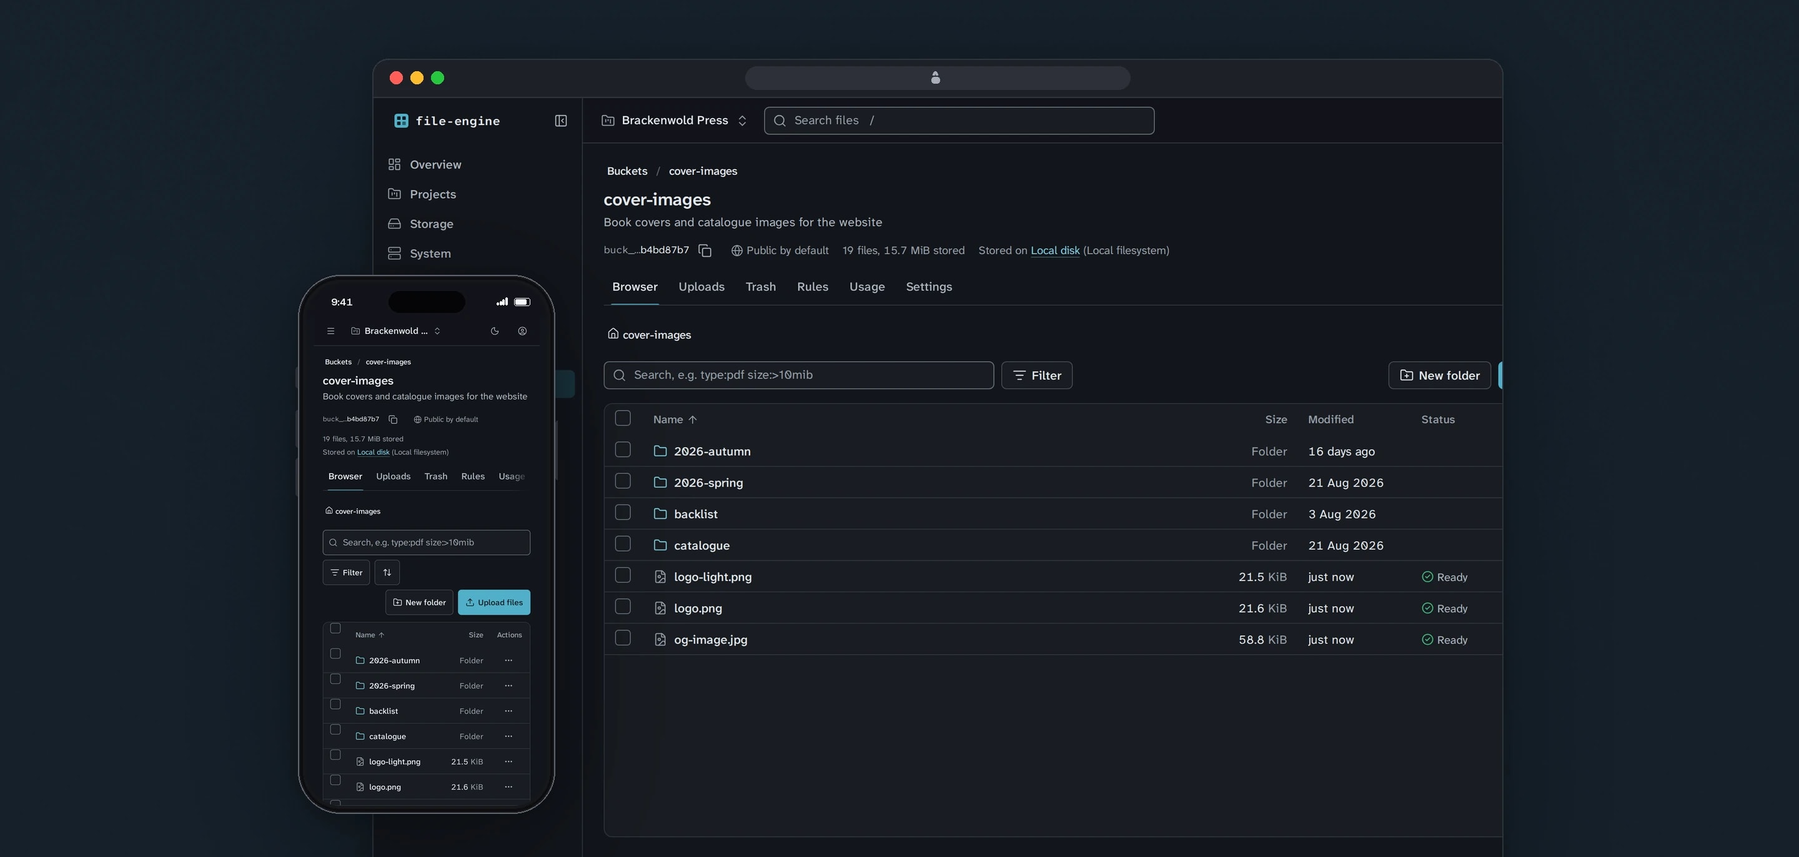Collapse the desktop sidebar with the panel icon

(561, 121)
